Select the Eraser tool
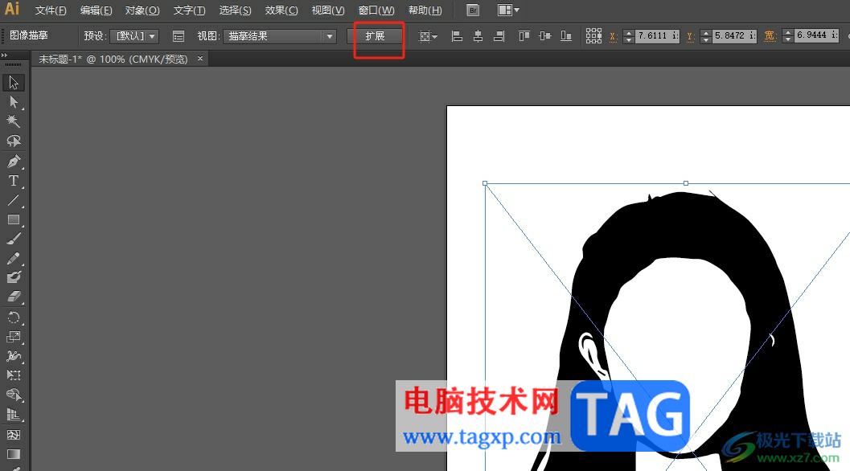The image size is (850, 471). [14, 297]
